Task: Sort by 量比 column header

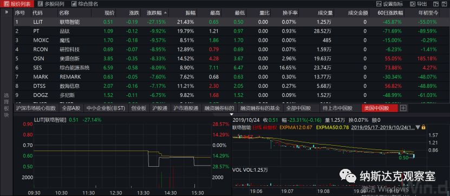Action: [x=264, y=13]
